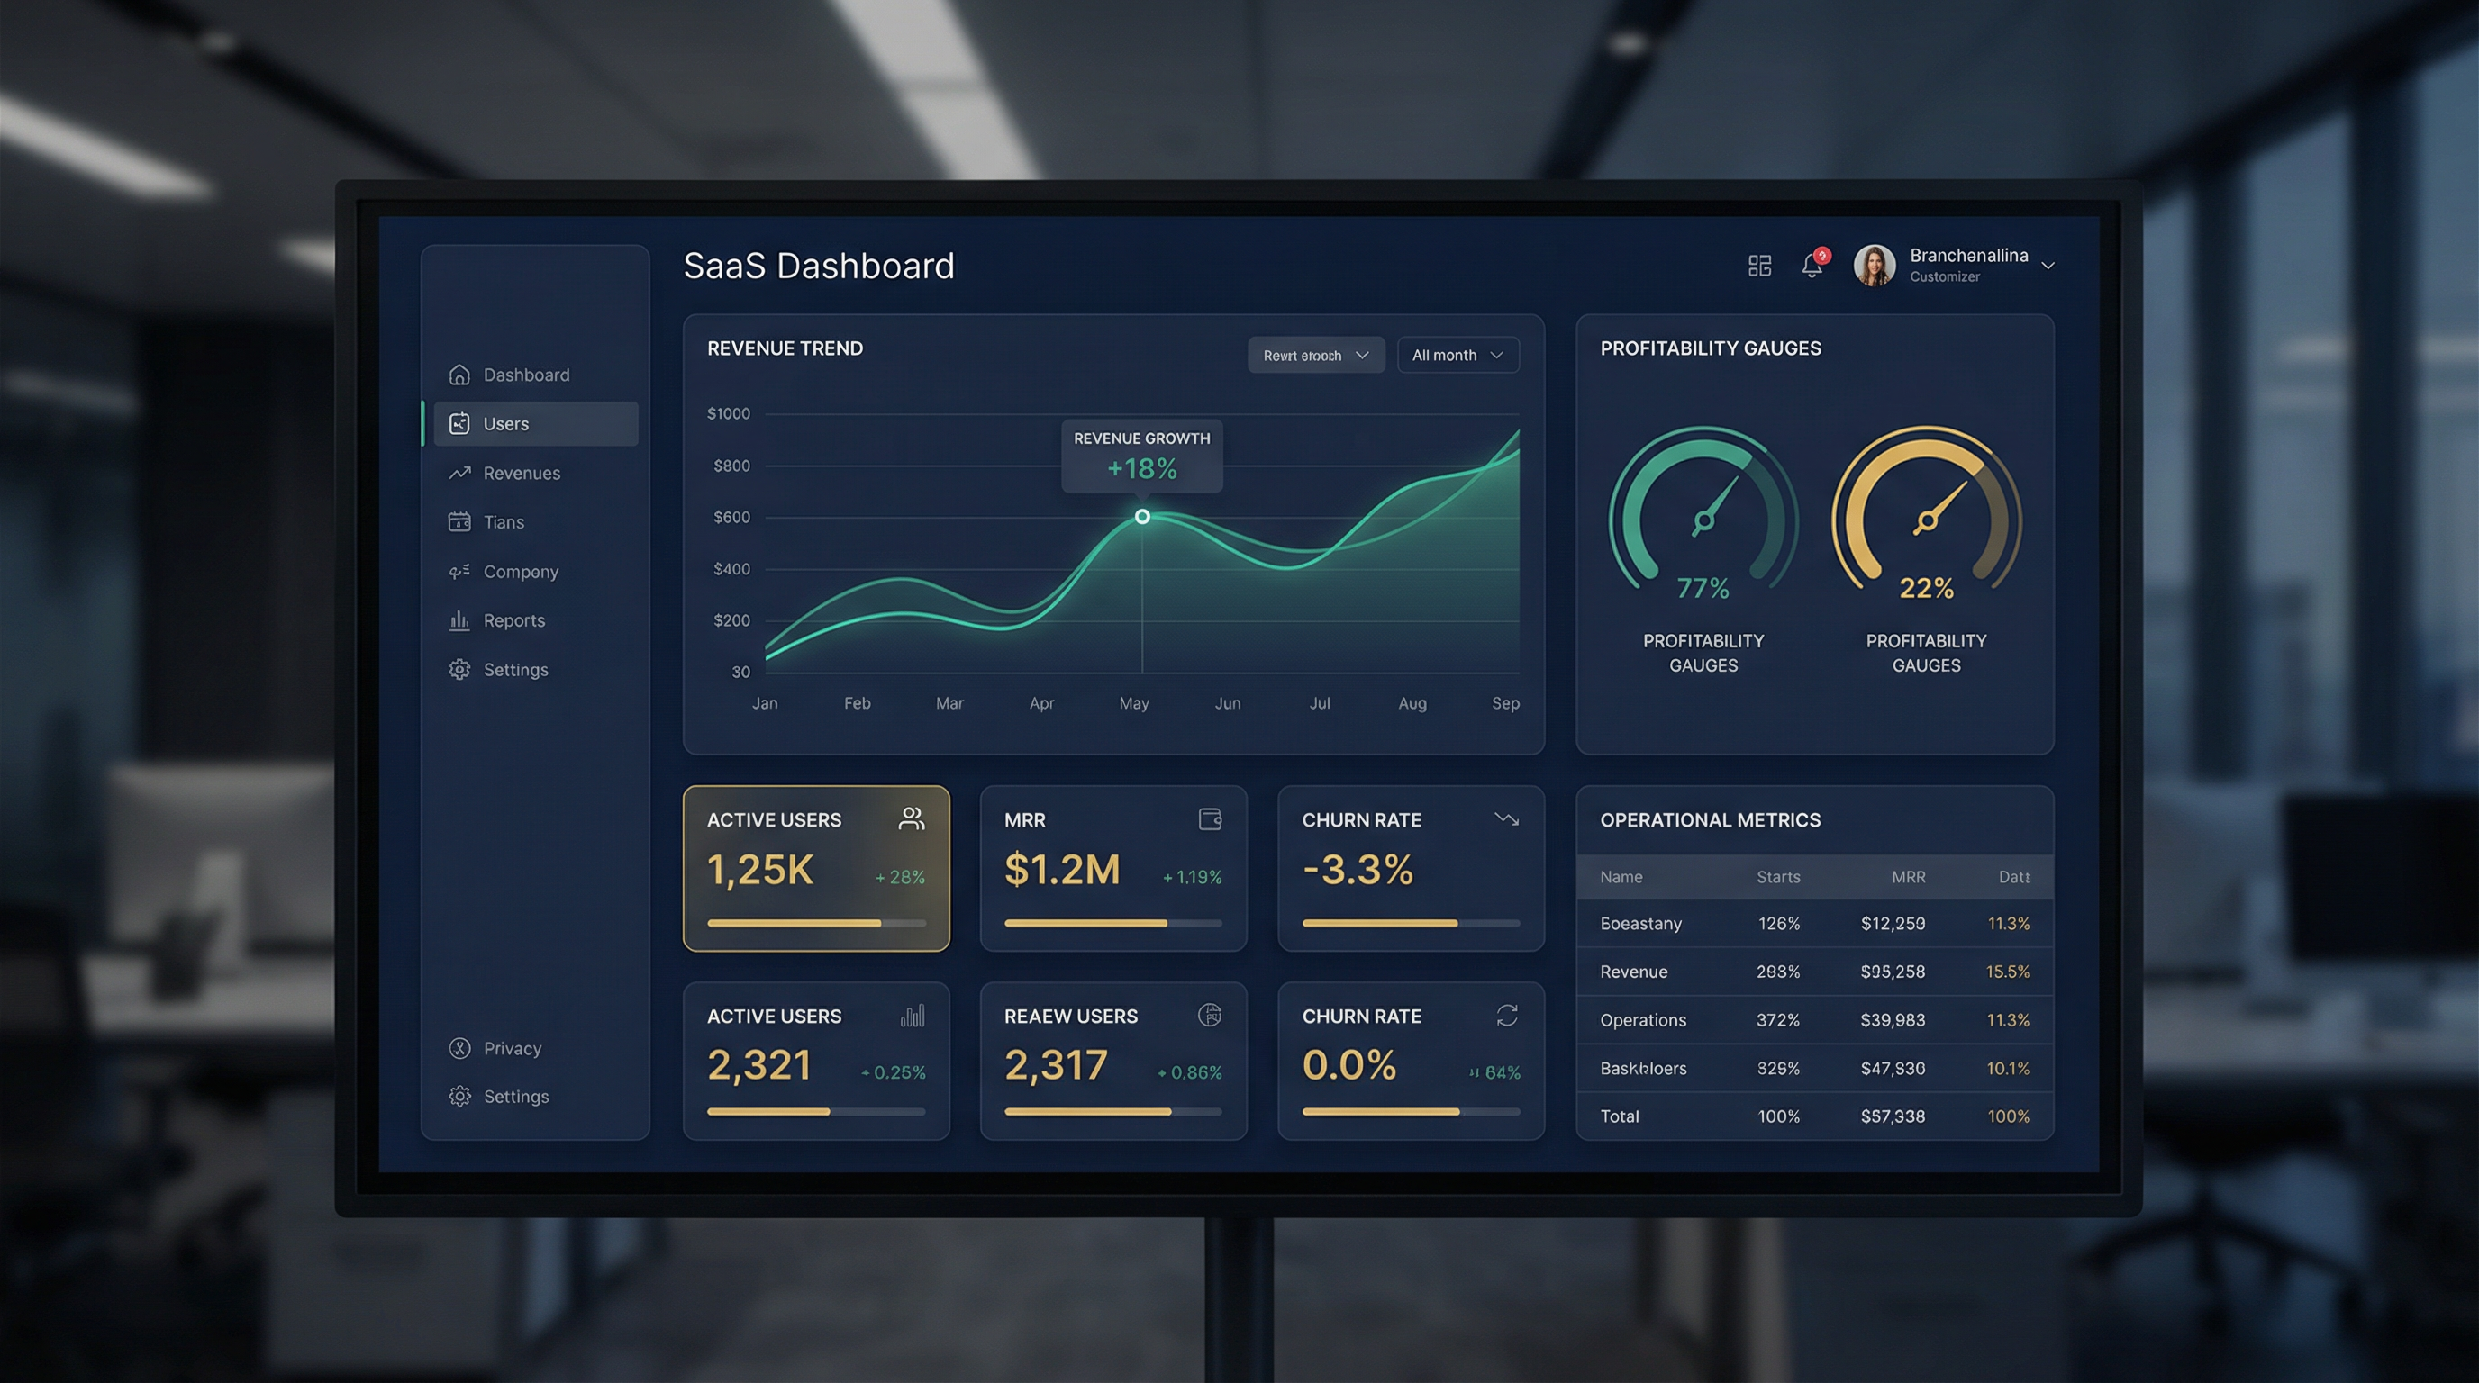The width and height of the screenshot is (2479, 1383).
Task: Click the wallet icon on the MRR card
Action: click(x=1210, y=818)
